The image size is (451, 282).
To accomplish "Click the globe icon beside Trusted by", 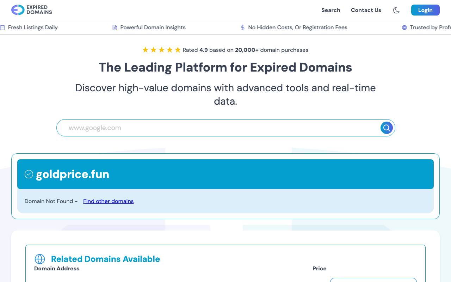I will click(404, 27).
